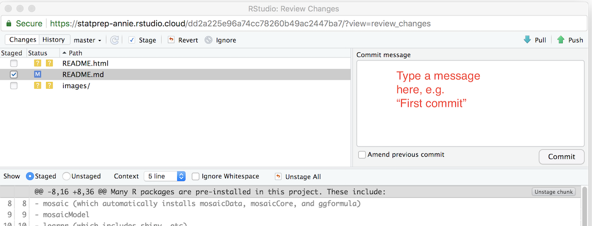The height and width of the screenshot is (226, 592).
Task: Click the Unstage chunk button
Action: pyautogui.click(x=553, y=192)
